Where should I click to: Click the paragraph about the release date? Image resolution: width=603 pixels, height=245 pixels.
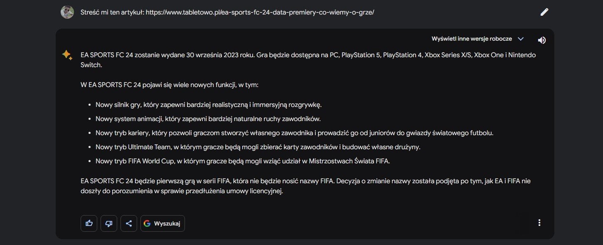click(308, 60)
